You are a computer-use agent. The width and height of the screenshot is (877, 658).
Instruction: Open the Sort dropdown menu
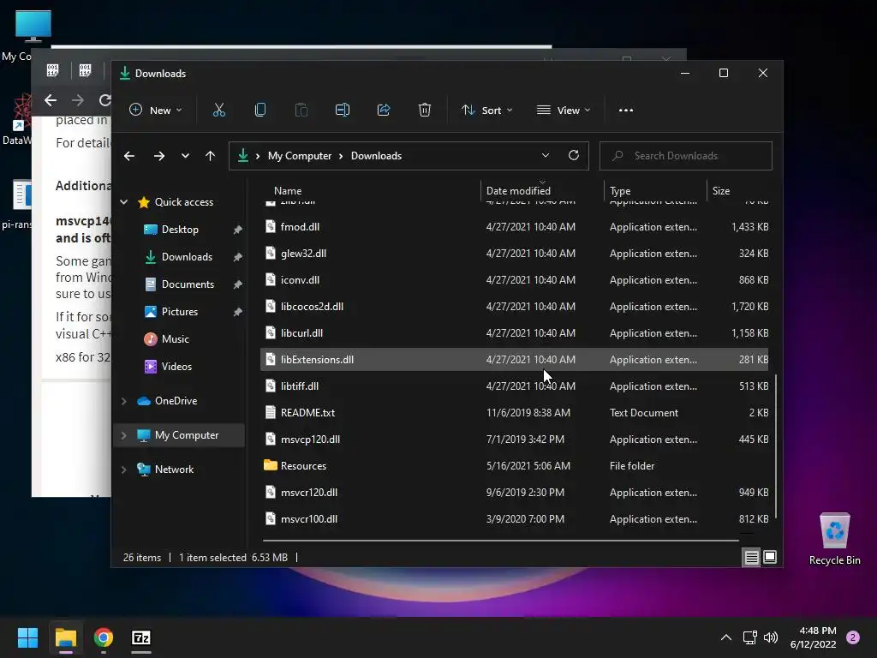486,110
